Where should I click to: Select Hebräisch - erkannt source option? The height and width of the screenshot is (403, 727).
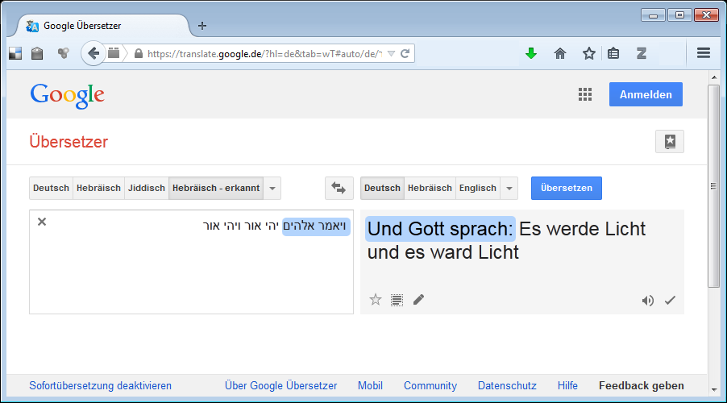(216, 188)
